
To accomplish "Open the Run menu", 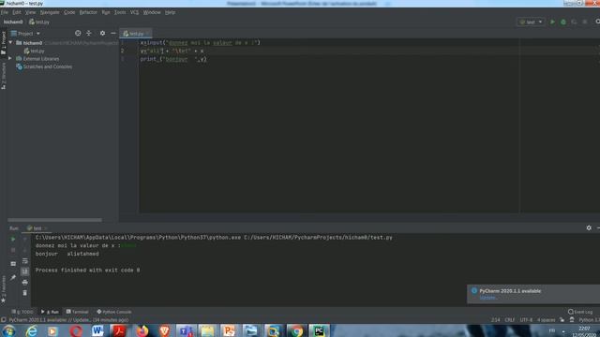I will [x=106, y=12].
